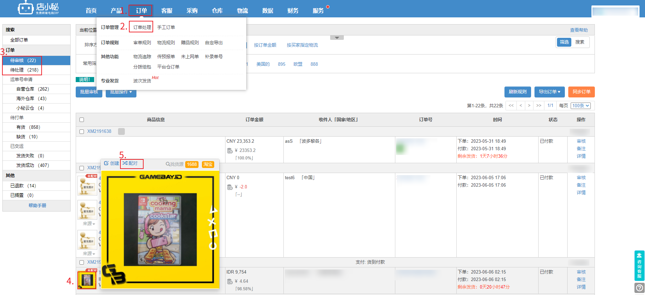Expand the first 来源 dropdown

(x=89, y=224)
